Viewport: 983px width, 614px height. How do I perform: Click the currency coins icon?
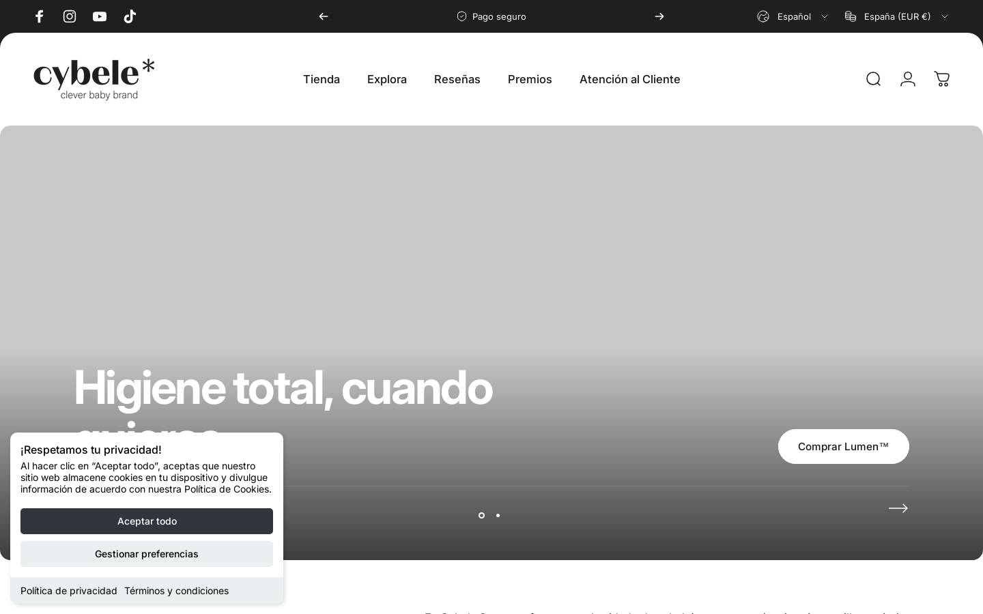(x=851, y=16)
